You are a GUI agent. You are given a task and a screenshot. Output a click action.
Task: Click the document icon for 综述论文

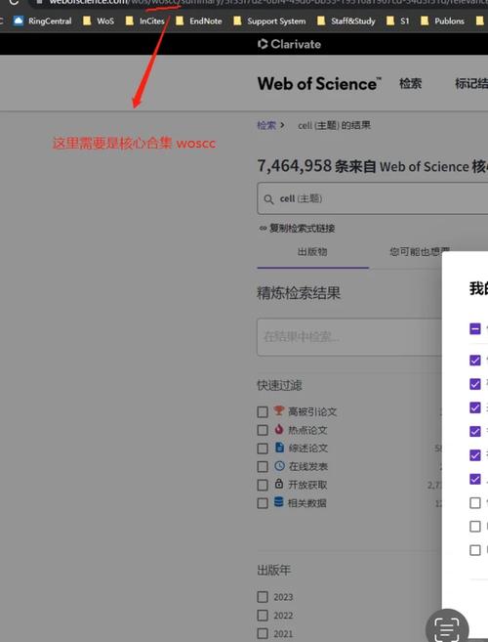pyautogui.click(x=279, y=448)
